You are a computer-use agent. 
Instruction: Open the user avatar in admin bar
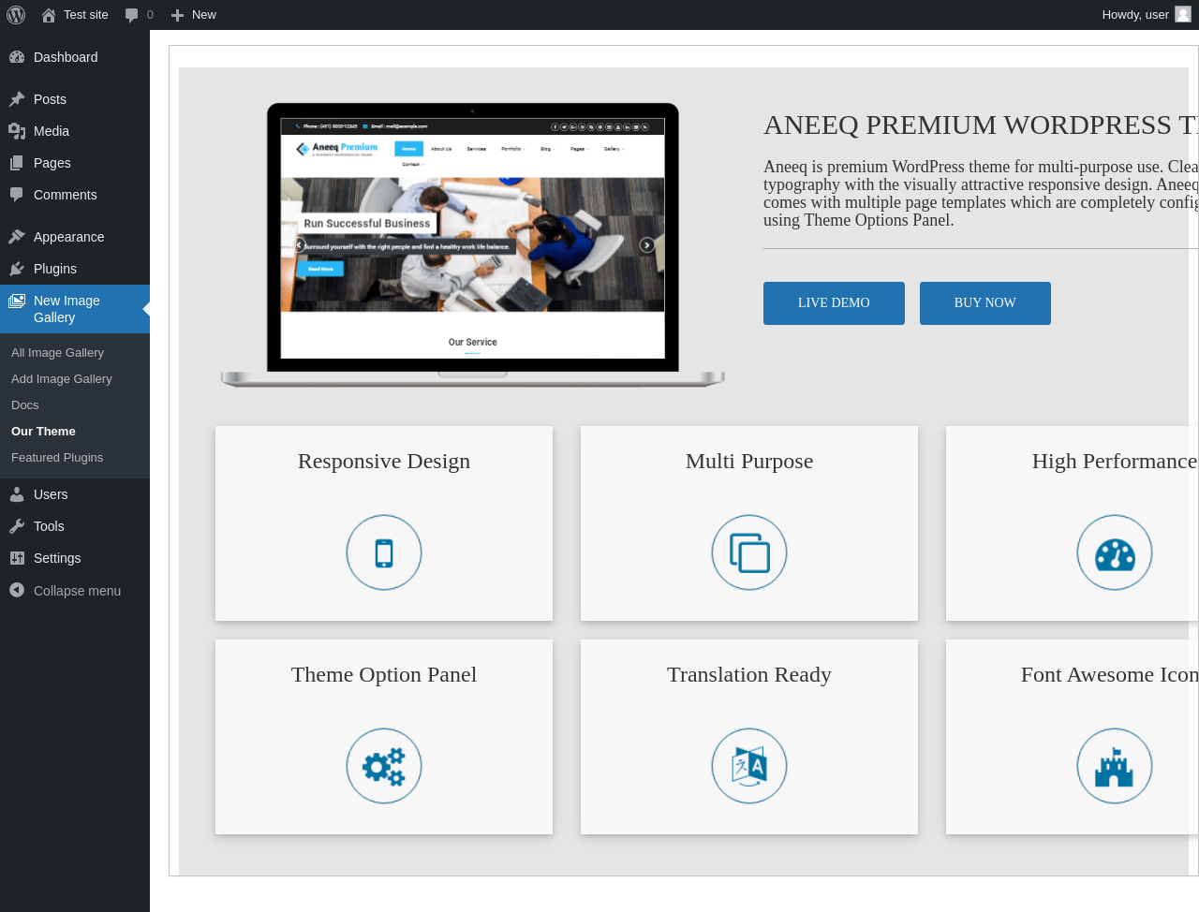click(x=1183, y=14)
